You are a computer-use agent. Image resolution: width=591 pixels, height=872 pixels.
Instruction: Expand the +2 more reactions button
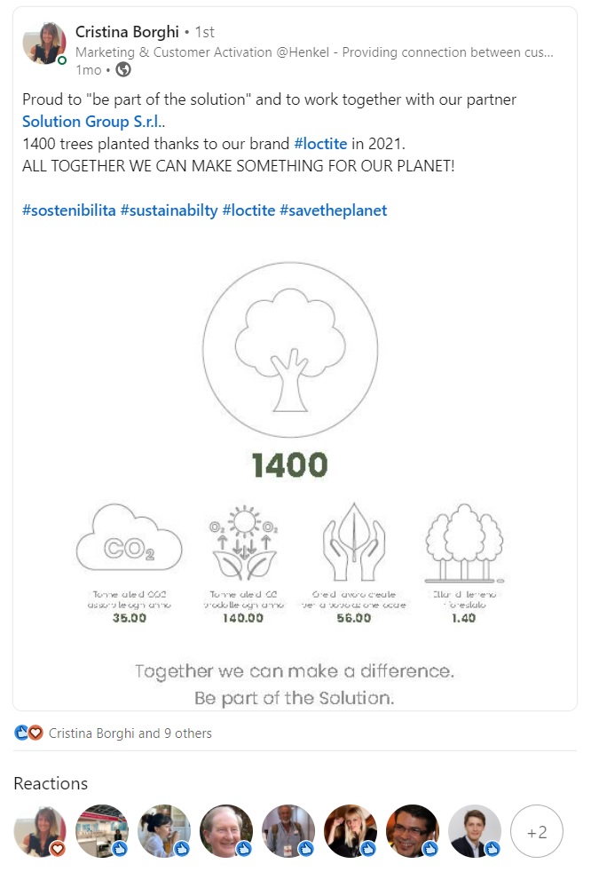[x=537, y=832]
